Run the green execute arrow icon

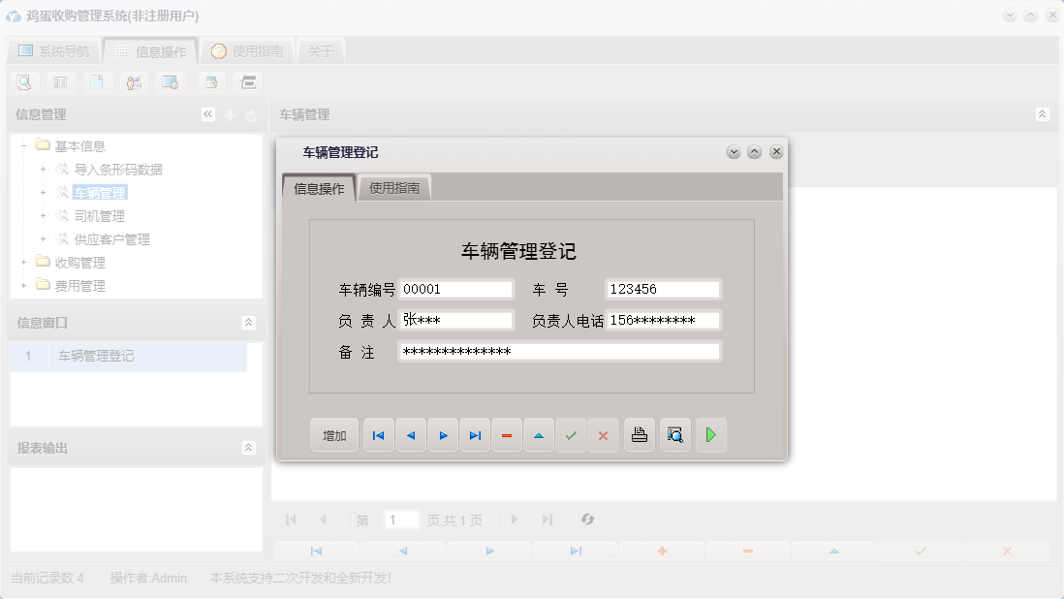pos(710,434)
